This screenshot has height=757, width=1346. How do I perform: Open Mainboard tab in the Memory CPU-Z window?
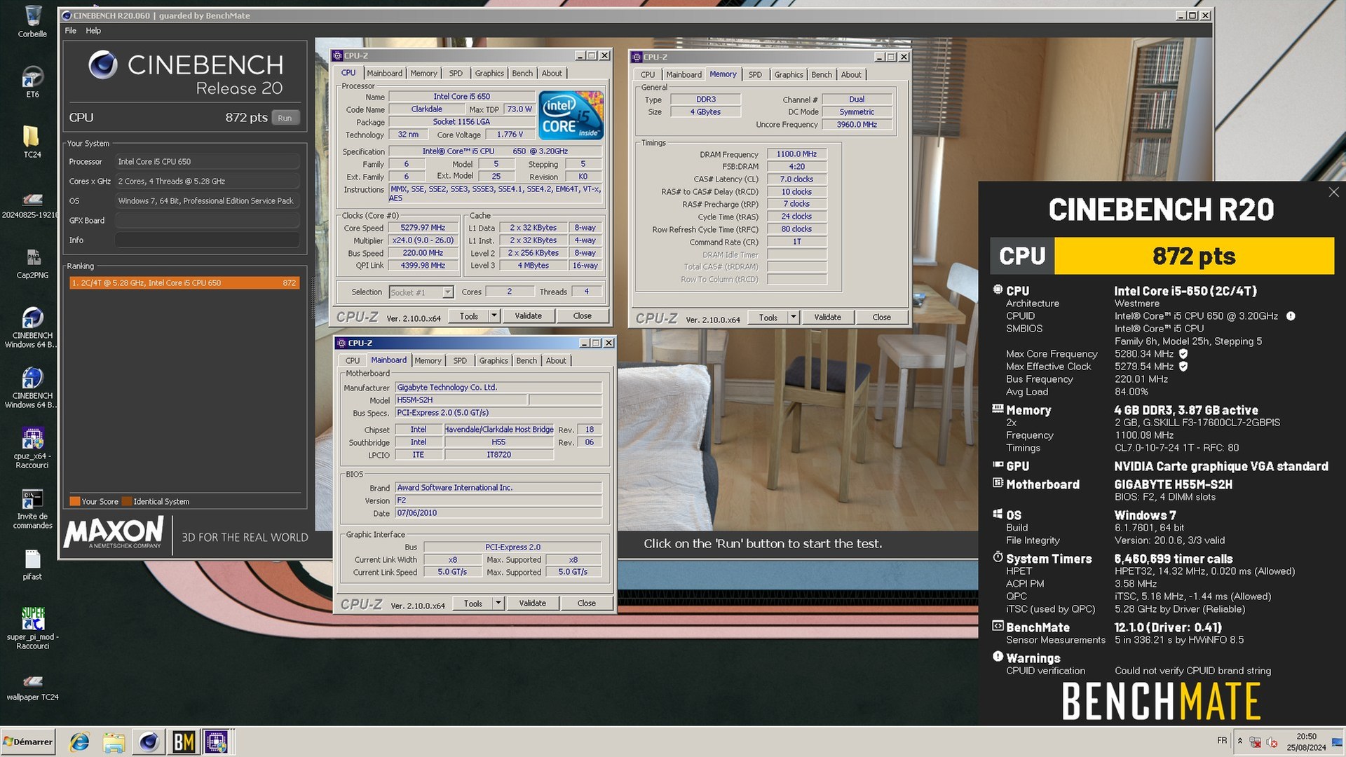(x=684, y=75)
